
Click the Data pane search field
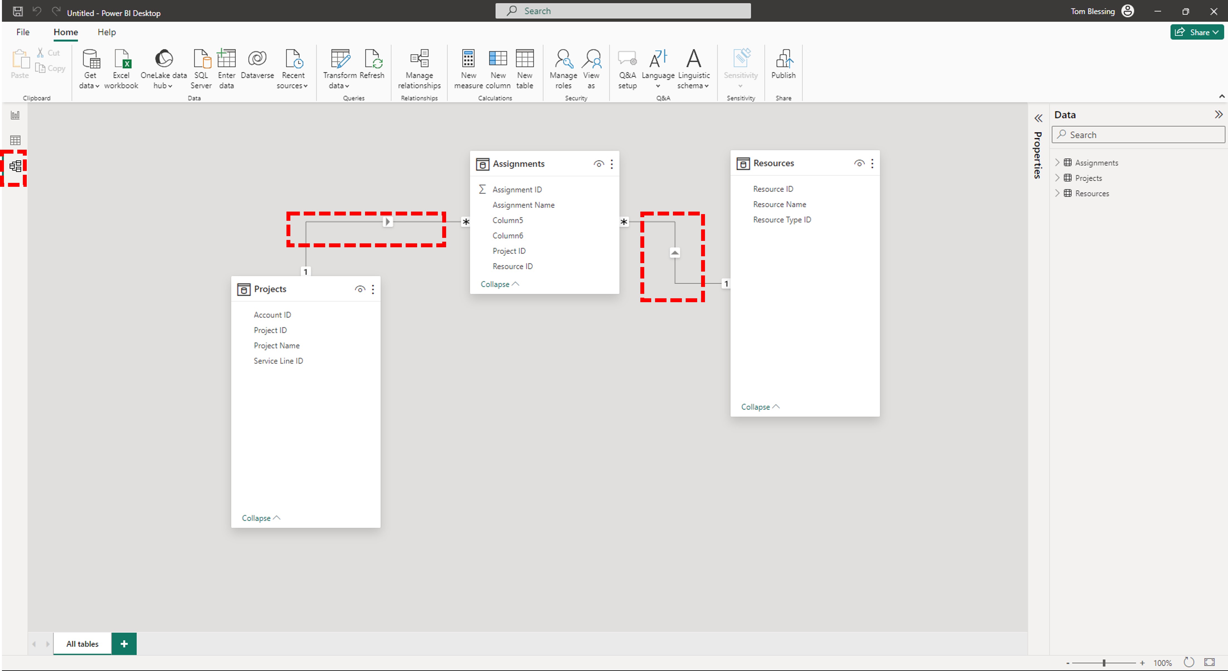(1138, 134)
